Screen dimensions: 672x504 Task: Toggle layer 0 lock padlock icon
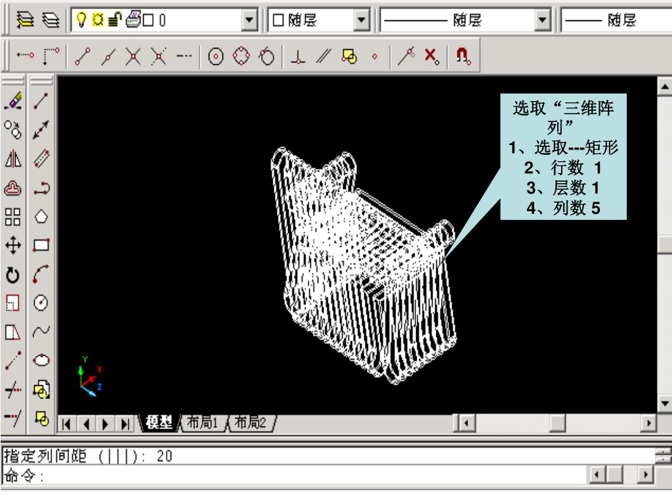tap(114, 19)
